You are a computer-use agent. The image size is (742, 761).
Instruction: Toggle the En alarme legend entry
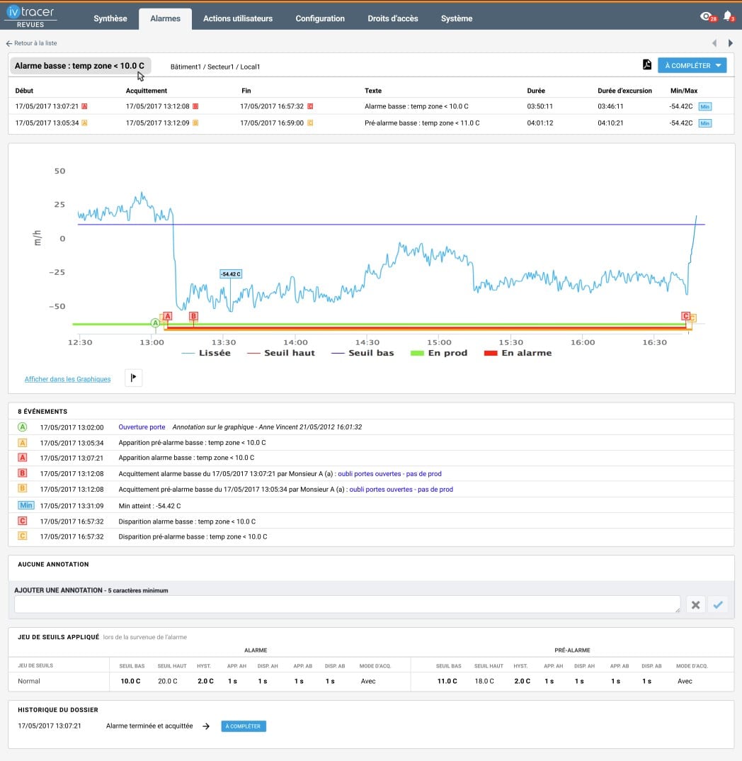[x=518, y=353]
